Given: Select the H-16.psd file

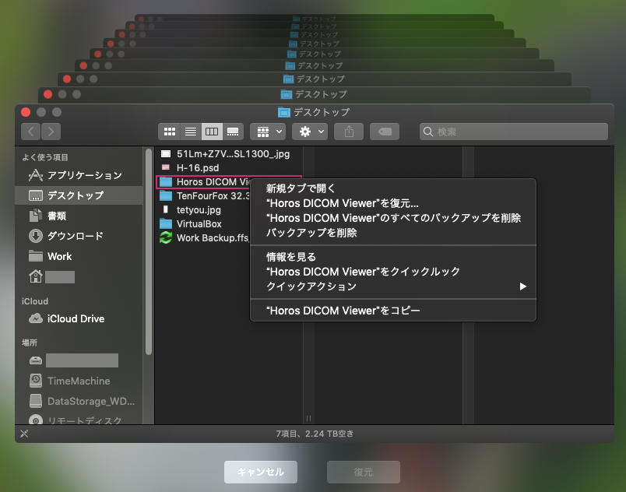Looking at the screenshot, I should tap(229, 168).
